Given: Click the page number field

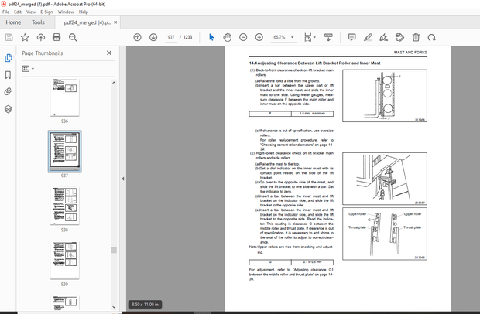Looking at the screenshot, I should click(171, 37).
